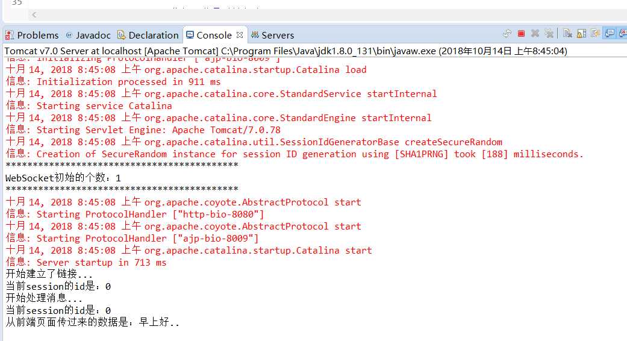The image size is (627, 341).
Task: Click the Servers tab icon
Action: 255,35
